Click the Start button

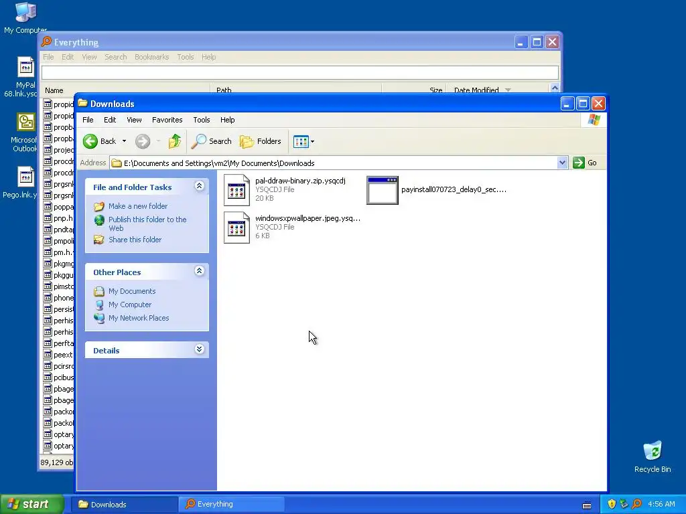coord(32,505)
